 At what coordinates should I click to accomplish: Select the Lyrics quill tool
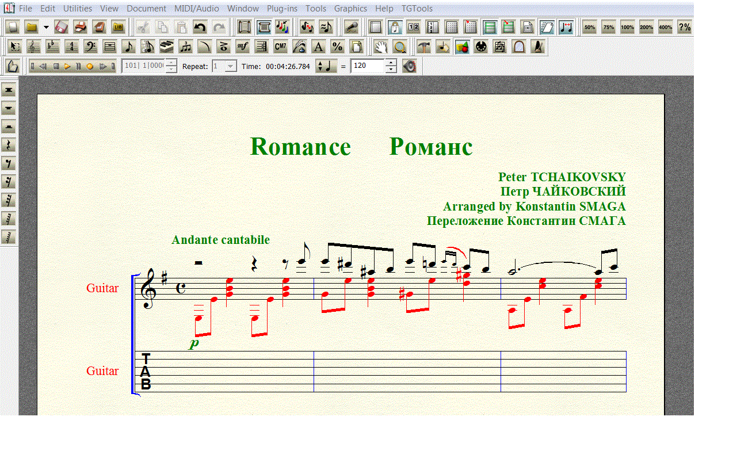(x=299, y=47)
